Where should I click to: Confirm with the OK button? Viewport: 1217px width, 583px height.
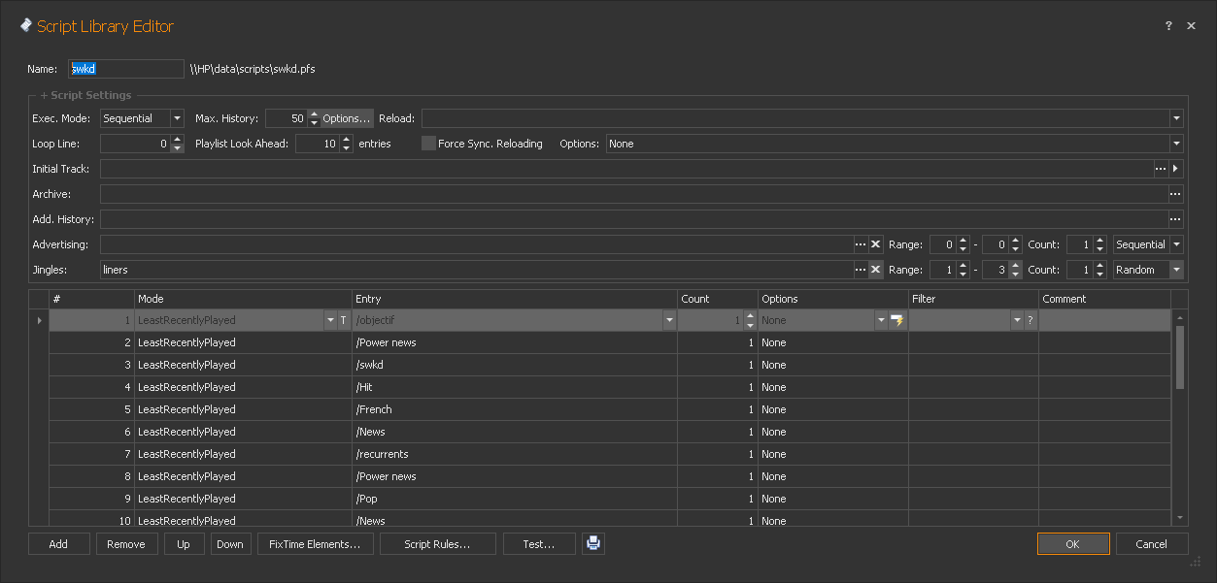pyautogui.click(x=1072, y=544)
